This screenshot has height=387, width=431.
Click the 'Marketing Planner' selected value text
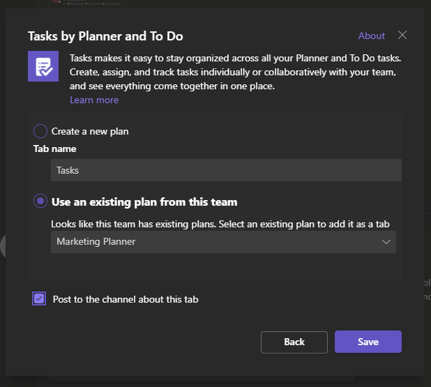(96, 242)
